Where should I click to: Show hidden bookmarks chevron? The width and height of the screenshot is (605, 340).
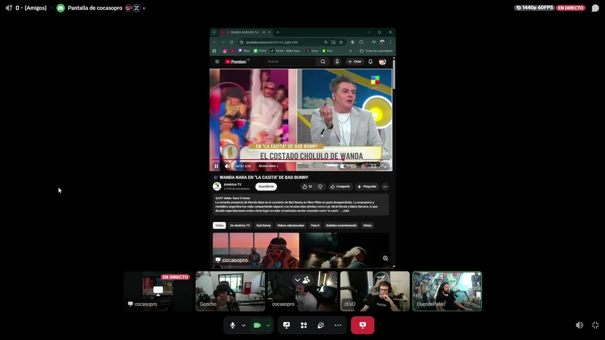coord(350,51)
